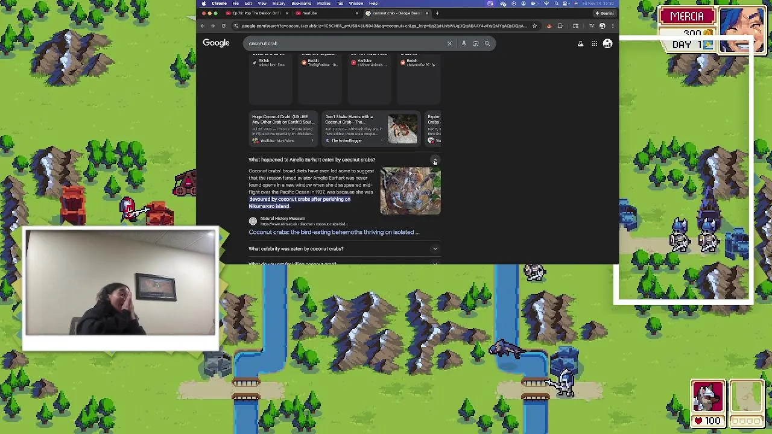
Task: Click the terrain info card beside unit portrait
Action: [x=747, y=403]
